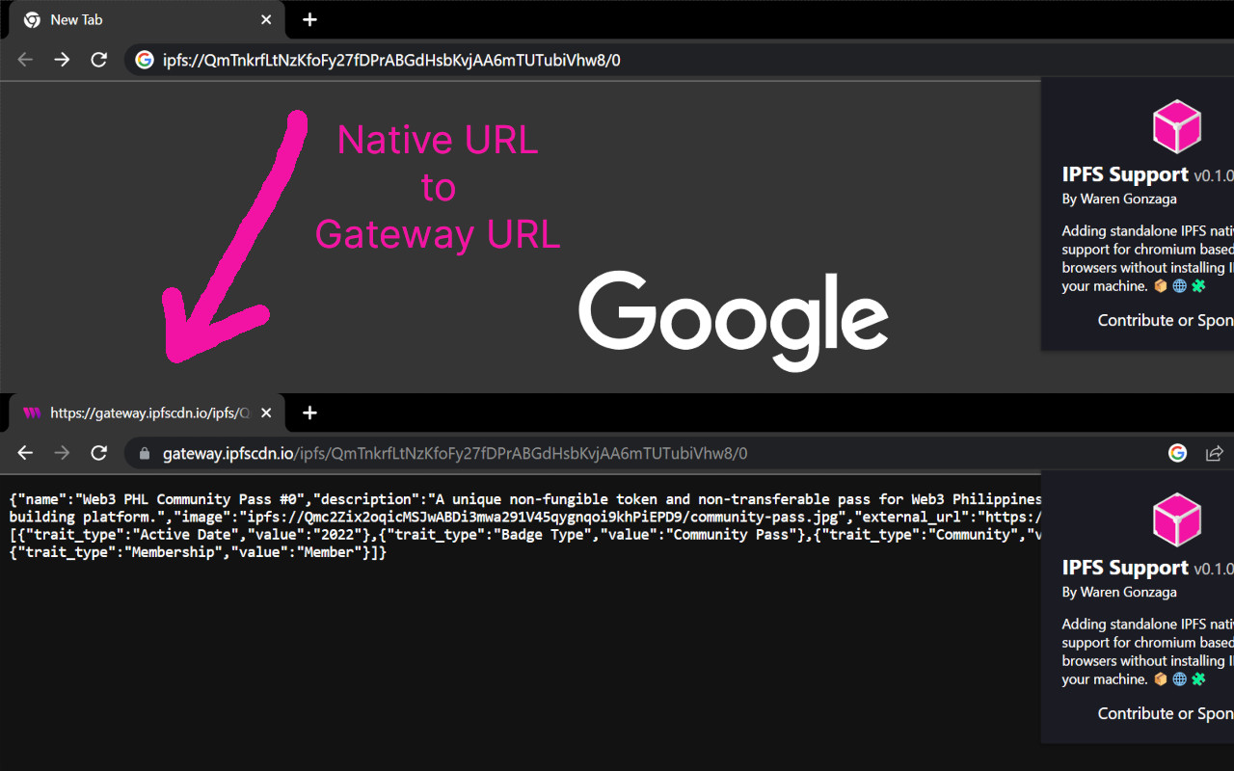
Task: Close the New Tab tab
Action: (266, 19)
